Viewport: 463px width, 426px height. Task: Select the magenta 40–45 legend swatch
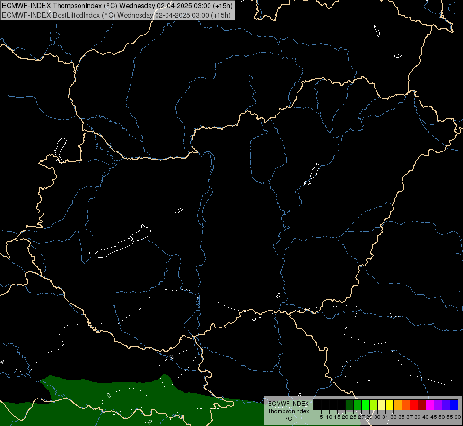tap(430, 405)
